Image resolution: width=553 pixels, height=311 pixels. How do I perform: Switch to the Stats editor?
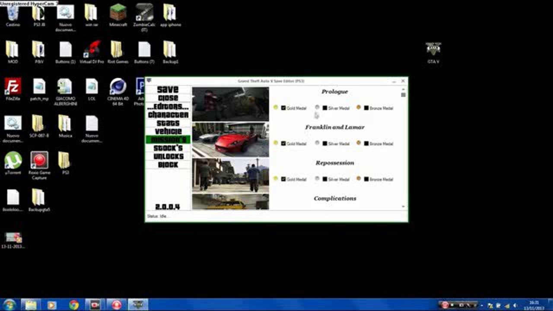(168, 123)
